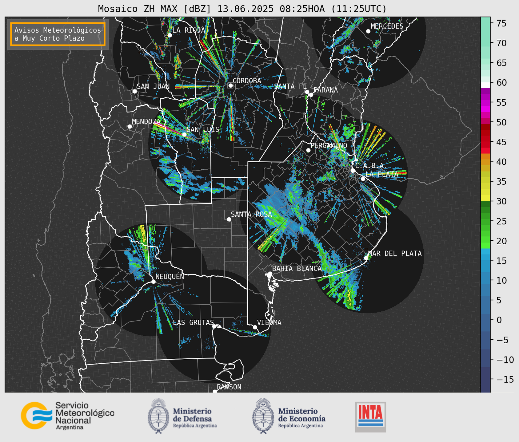Click the 40 tick label on colorbar
This screenshot has height=442, width=519.
[502, 162]
